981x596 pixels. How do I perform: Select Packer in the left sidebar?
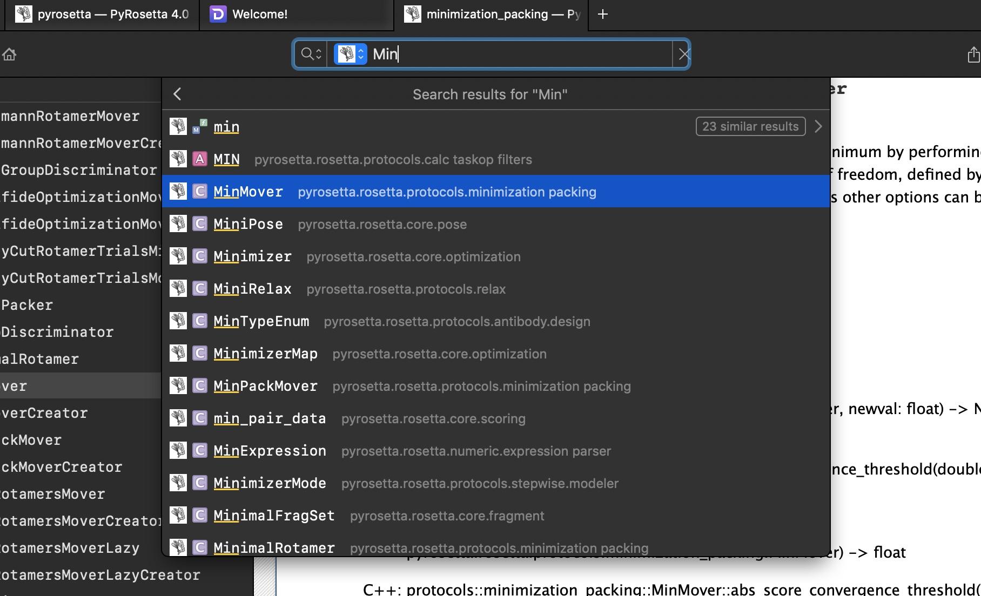[x=27, y=305]
